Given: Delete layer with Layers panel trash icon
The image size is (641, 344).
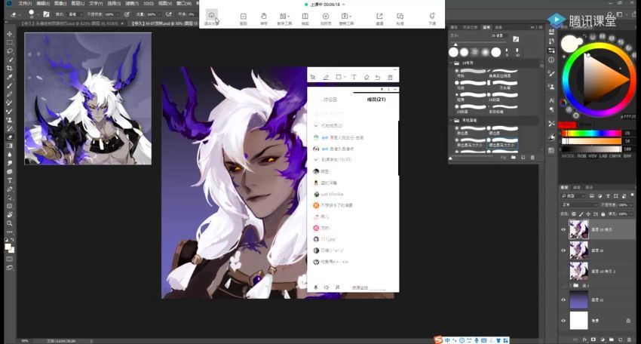Looking at the screenshot, I should pos(629,339).
